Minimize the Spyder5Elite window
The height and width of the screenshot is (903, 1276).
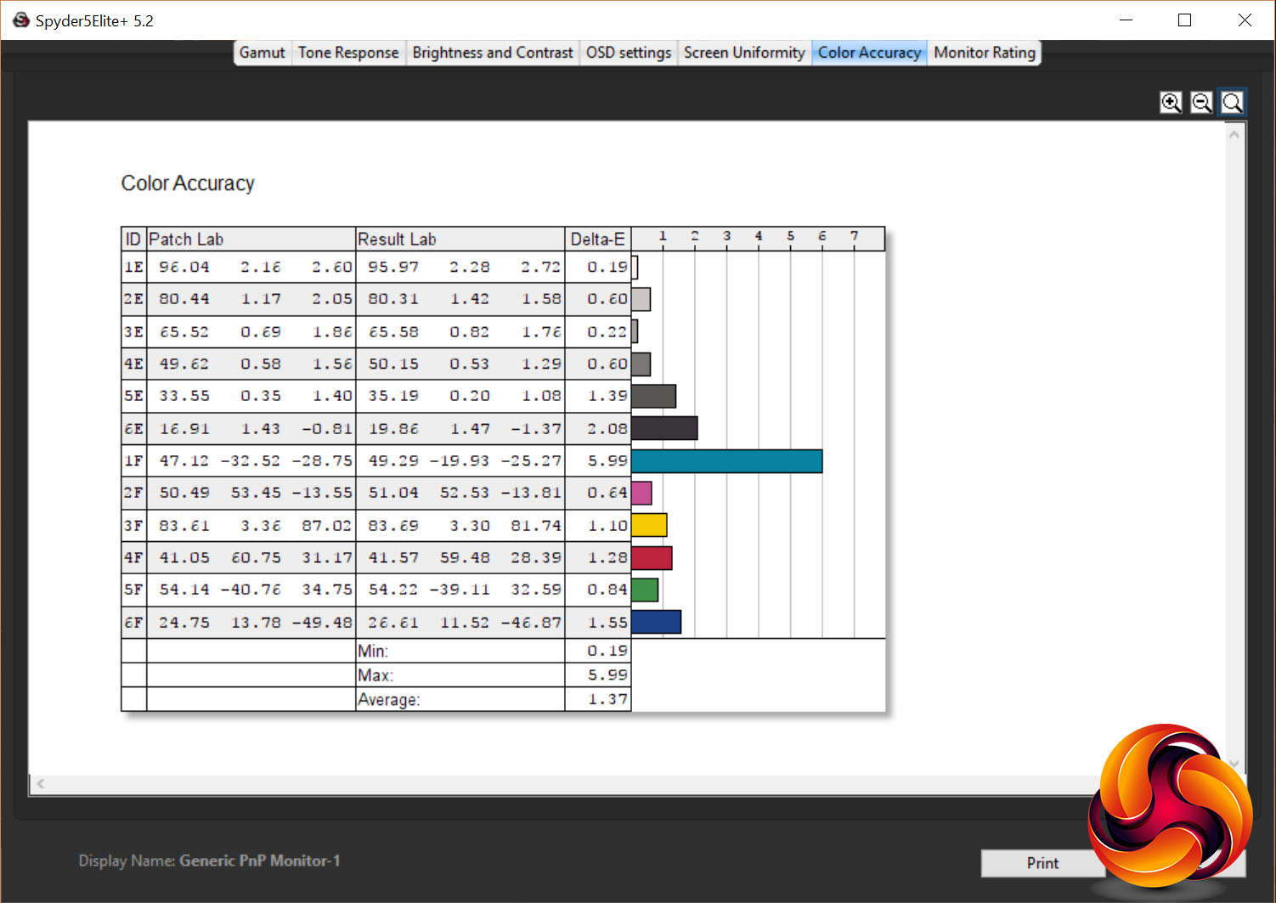[1126, 20]
